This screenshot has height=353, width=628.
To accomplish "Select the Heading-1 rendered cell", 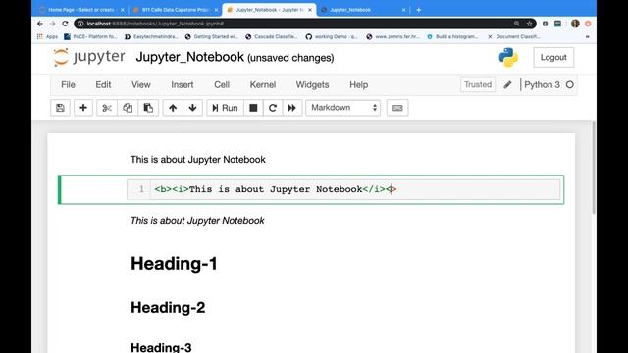I will 174,264.
